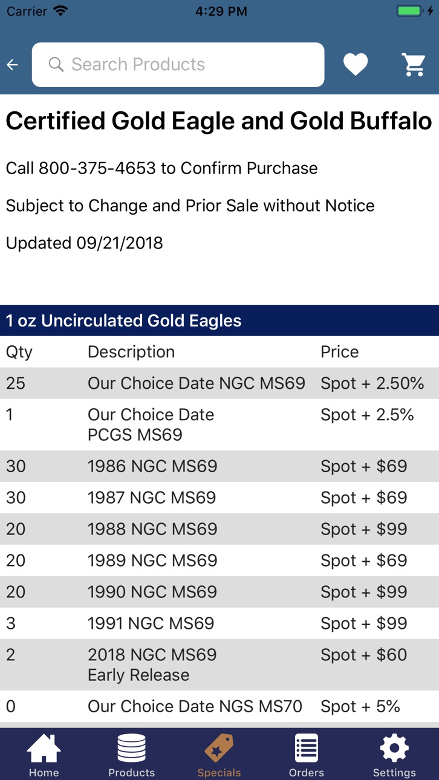
Task: Open favorites via heart icon
Action: 356,65
